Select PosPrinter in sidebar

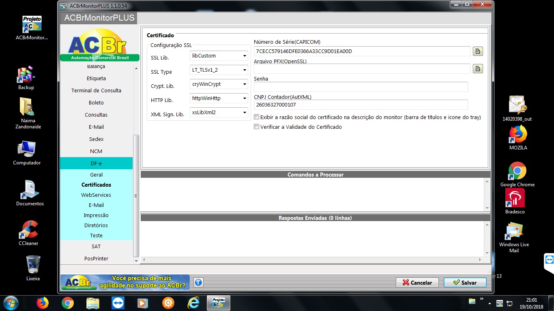(x=96, y=258)
